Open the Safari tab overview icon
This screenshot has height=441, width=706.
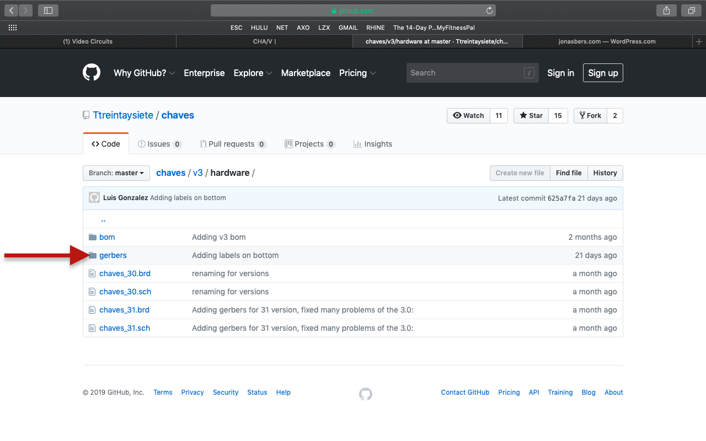(691, 10)
